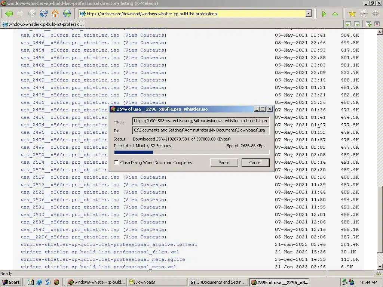Open quick-launch notepad icon on the taskbar
This screenshot has height=287, width=383.
click(x=31, y=282)
